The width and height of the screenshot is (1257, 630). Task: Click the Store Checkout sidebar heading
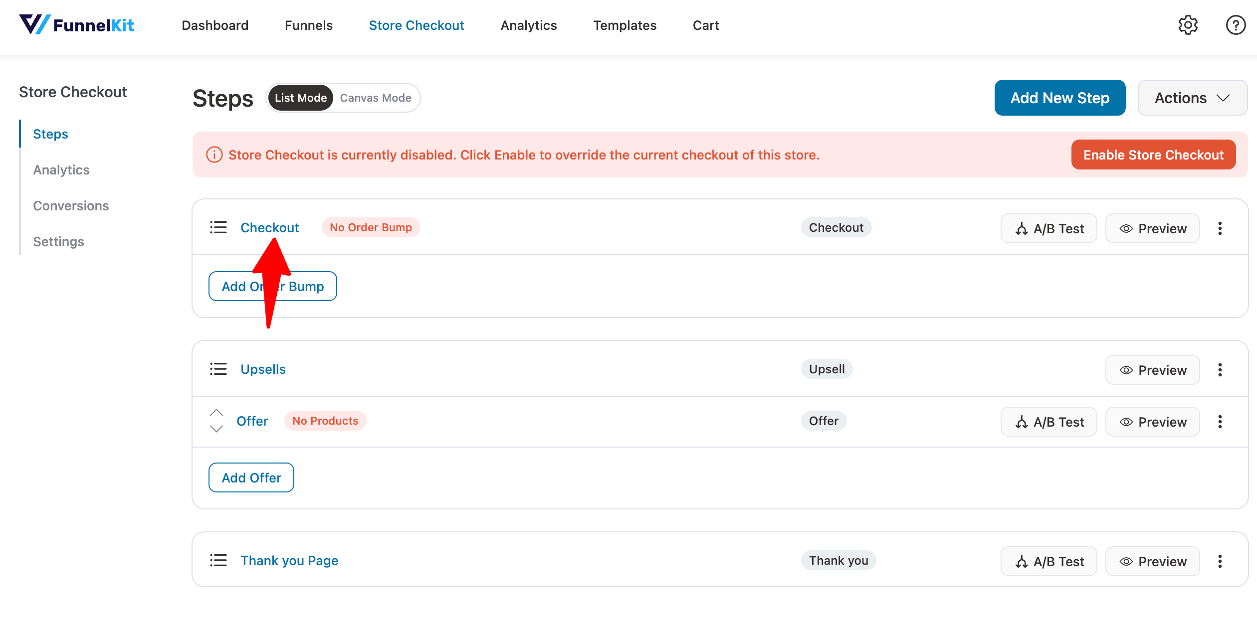pyautogui.click(x=73, y=92)
